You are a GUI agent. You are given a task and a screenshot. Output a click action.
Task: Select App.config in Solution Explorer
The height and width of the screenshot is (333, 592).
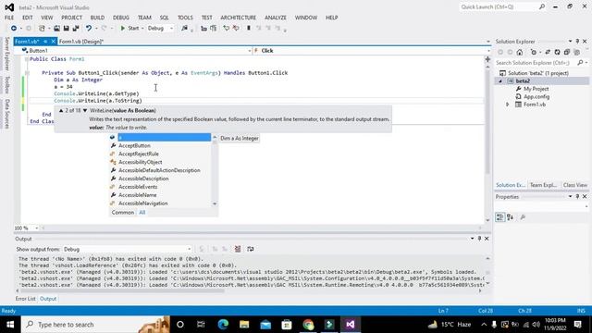coord(536,97)
